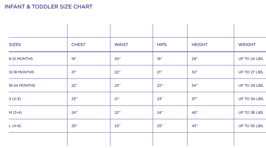Screen dimensions: 266x148
Task: Click the 43" height value
Action: 195,126
